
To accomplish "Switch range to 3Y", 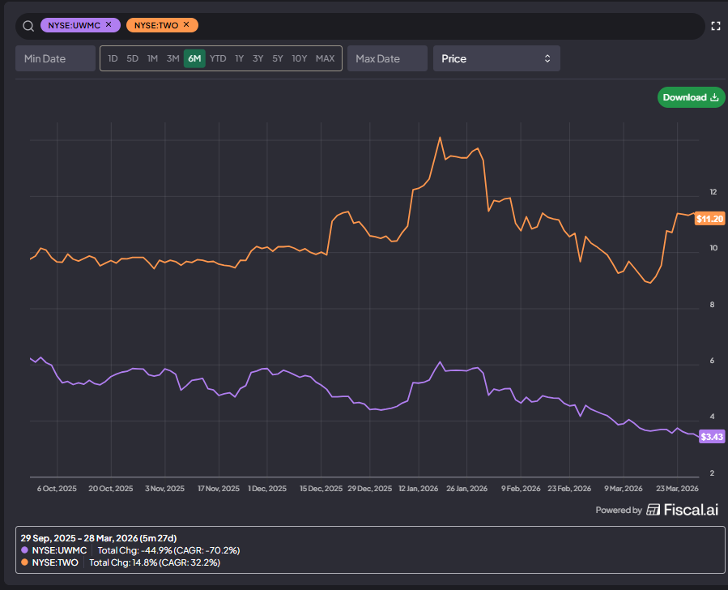I will click(x=258, y=58).
